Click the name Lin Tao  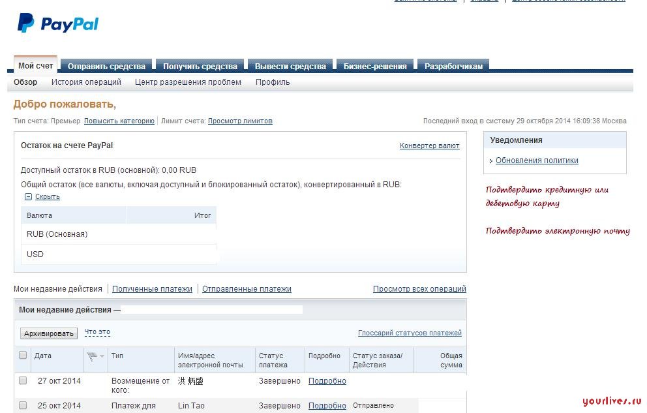pyautogui.click(x=191, y=406)
